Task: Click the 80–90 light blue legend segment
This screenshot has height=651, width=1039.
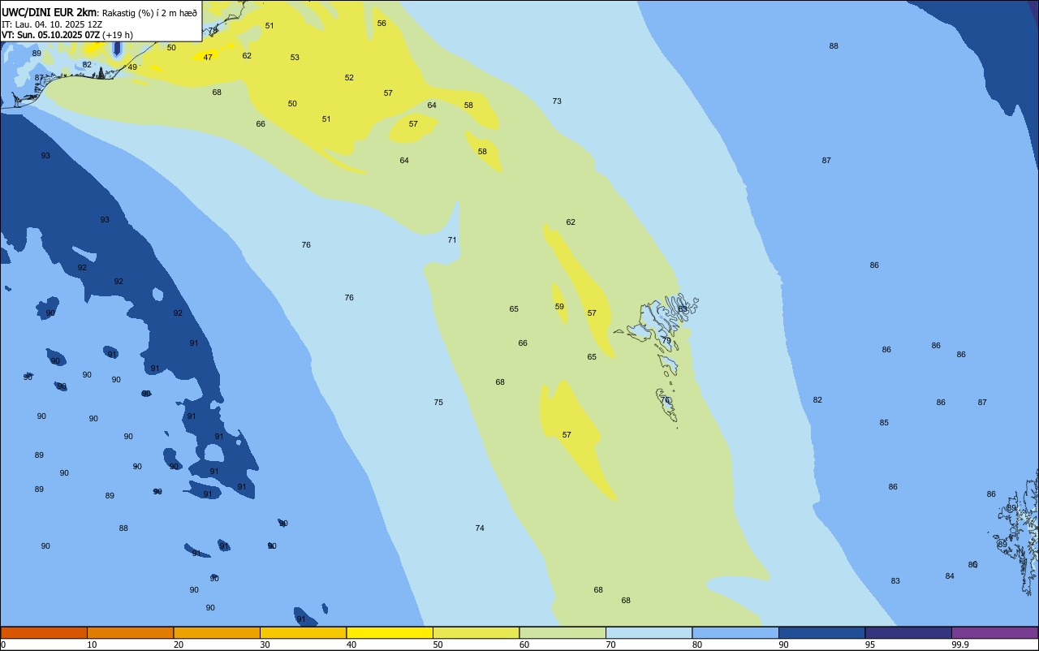Action: click(735, 632)
